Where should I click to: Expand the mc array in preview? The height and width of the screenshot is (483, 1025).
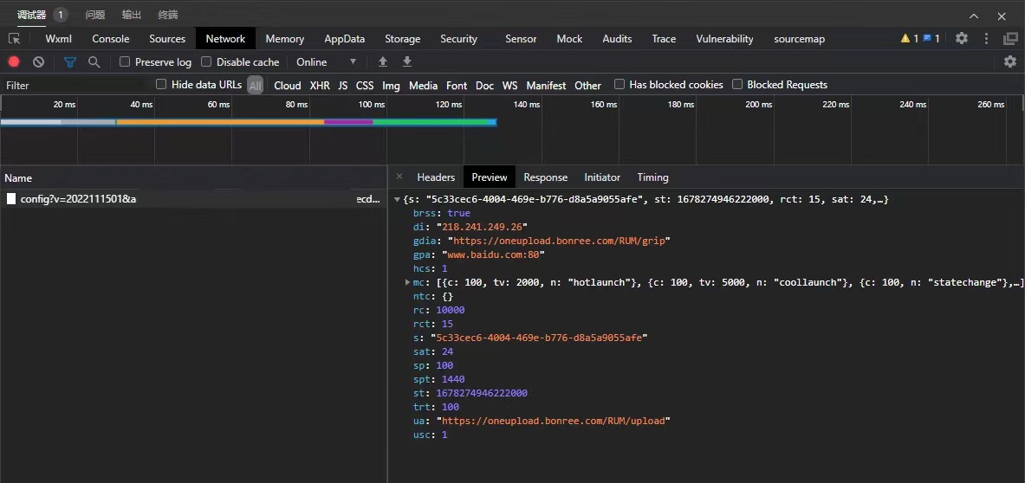click(x=408, y=282)
